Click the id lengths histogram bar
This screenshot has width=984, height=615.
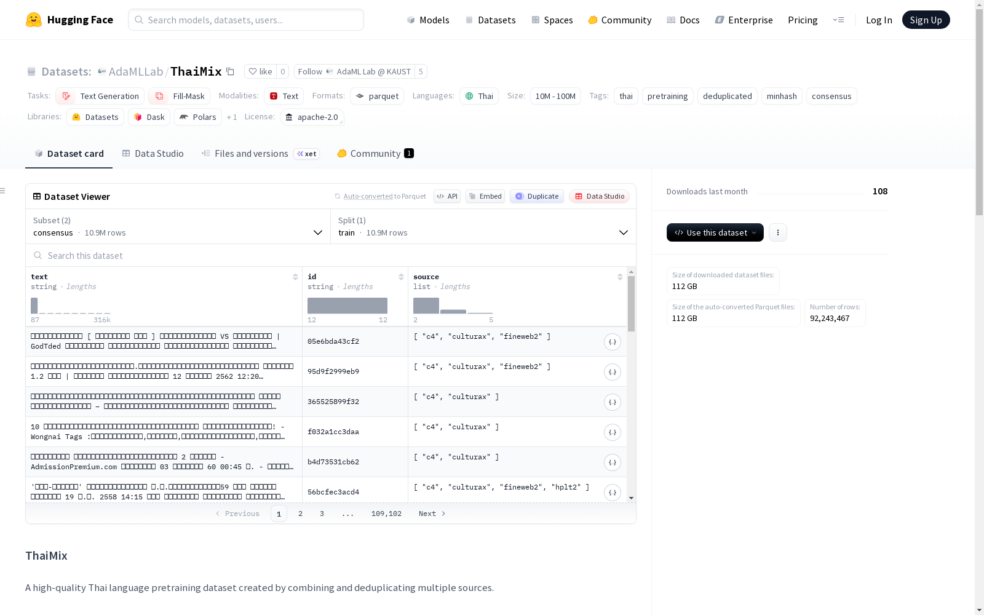(347, 306)
